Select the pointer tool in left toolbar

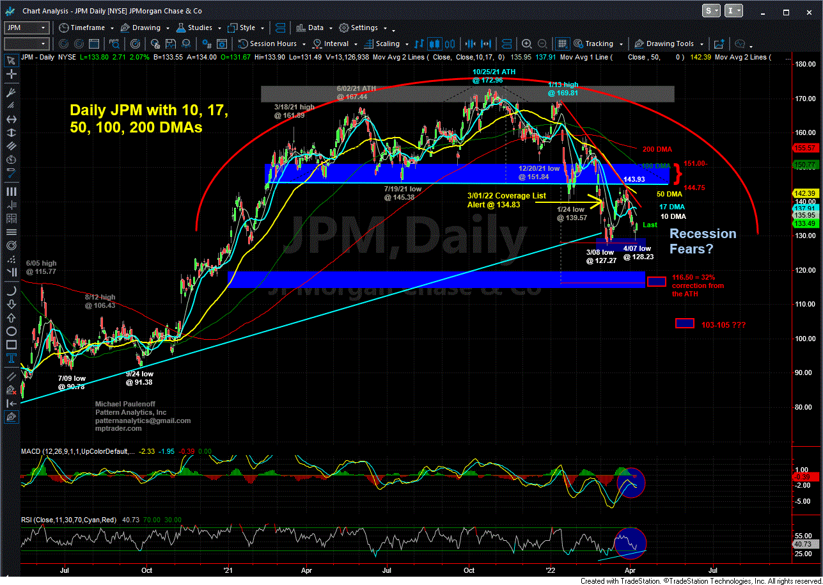(11, 61)
